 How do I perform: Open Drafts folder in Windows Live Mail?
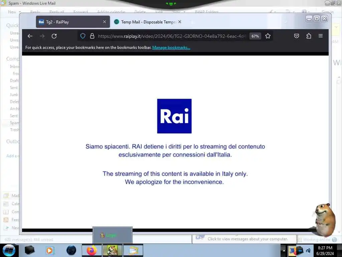[x=14, y=81]
